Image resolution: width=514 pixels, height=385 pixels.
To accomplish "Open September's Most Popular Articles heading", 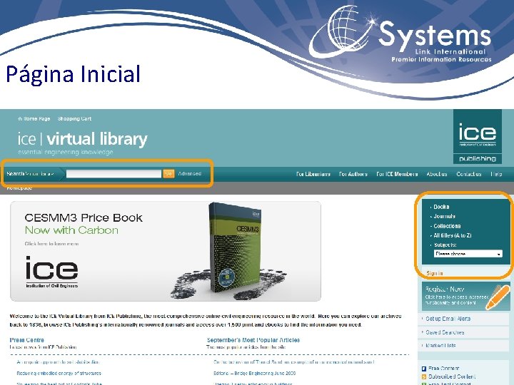I will (253, 340).
